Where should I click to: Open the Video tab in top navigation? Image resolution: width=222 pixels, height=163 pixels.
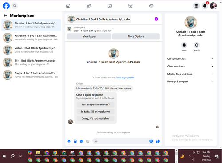tap(110, 6)
